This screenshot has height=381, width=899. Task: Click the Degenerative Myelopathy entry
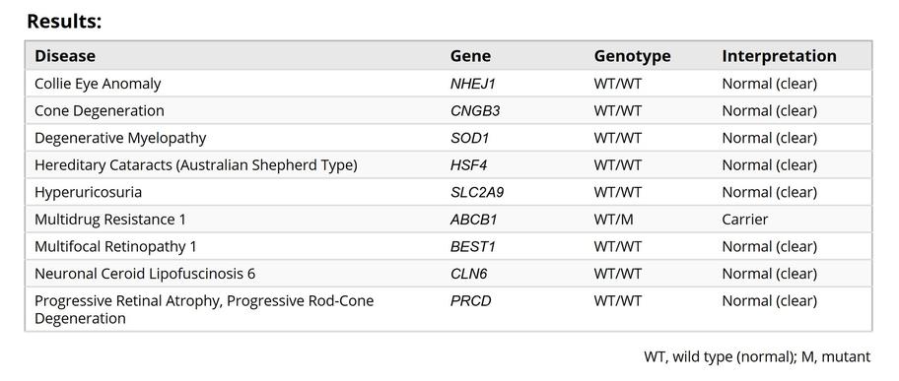[x=120, y=138]
